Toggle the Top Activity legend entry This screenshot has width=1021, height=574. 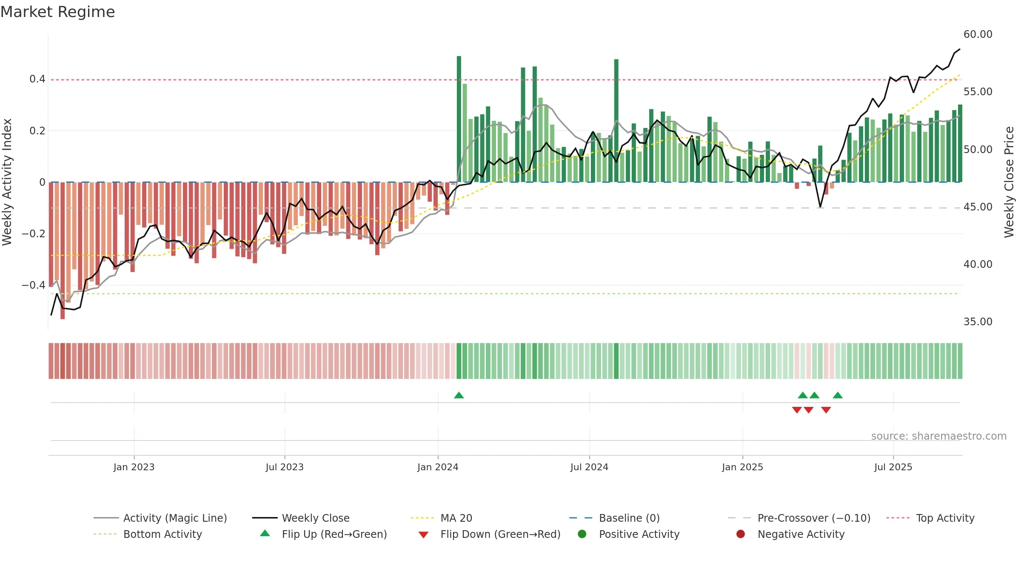tap(930, 518)
